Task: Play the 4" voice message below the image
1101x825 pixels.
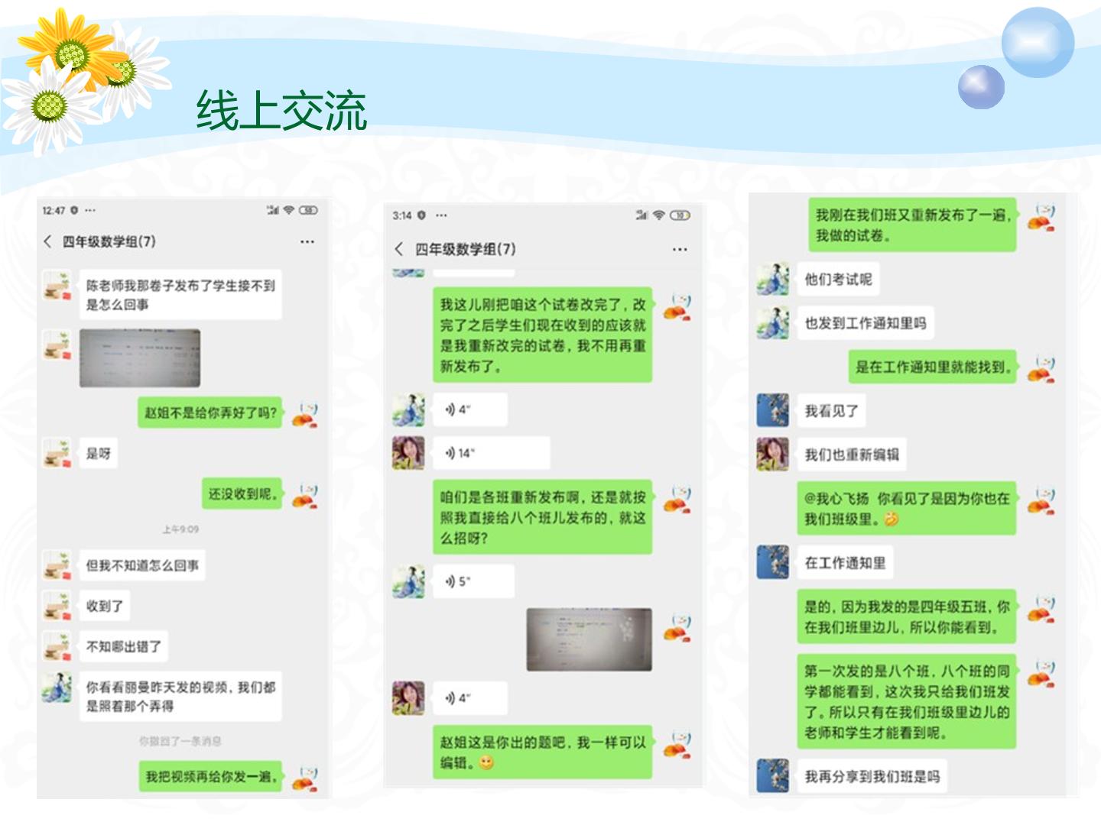Action: [x=469, y=697]
